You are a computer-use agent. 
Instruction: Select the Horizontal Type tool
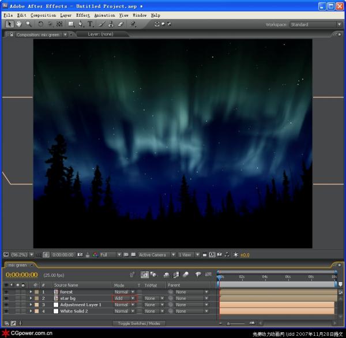coord(91,24)
